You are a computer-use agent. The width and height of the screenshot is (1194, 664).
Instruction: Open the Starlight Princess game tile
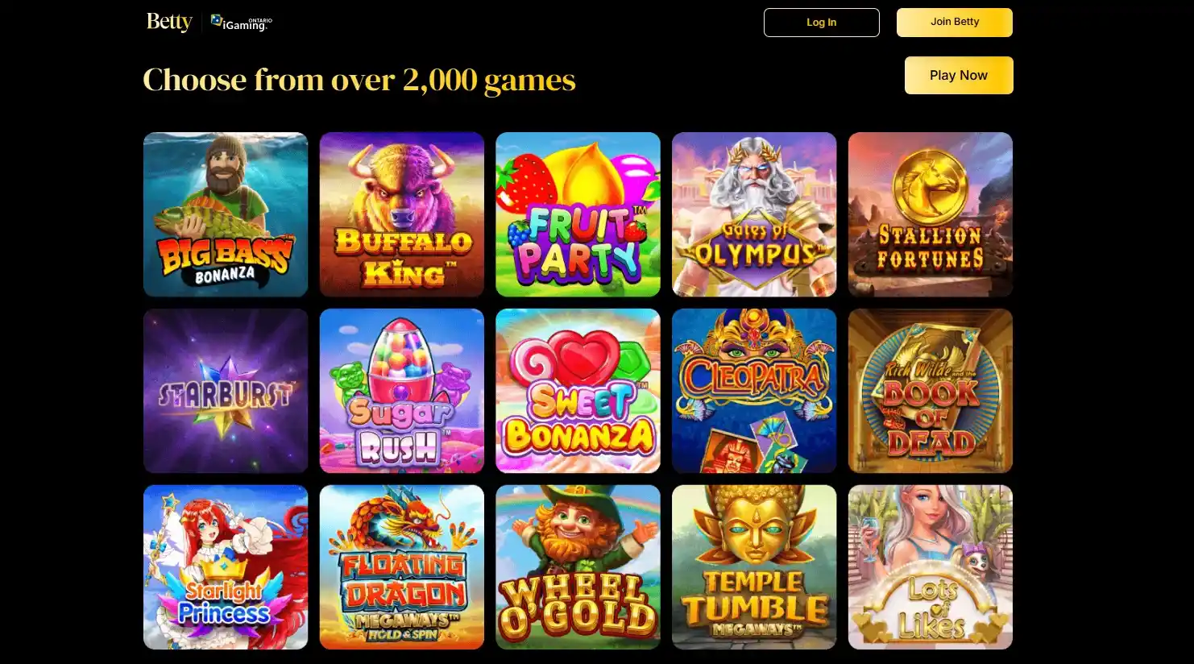click(226, 567)
